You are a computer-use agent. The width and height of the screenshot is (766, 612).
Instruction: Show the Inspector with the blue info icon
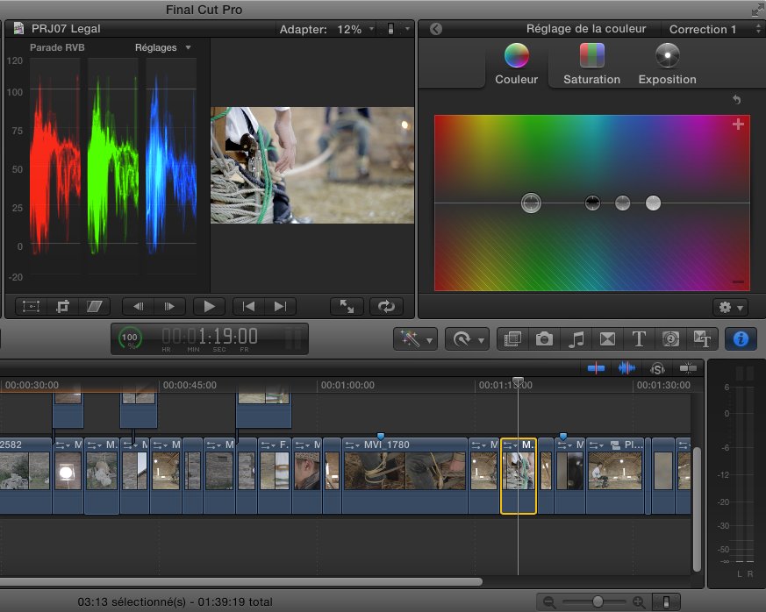pos(740,338)
